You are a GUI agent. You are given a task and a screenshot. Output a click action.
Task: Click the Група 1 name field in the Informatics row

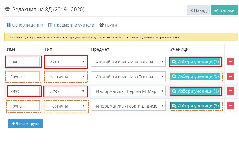click(23, 106)
